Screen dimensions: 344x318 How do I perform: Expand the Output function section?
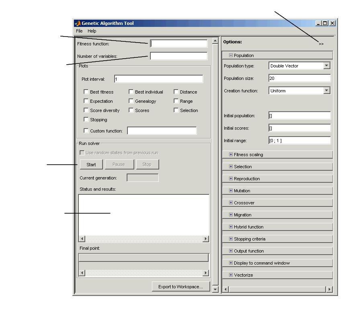tap(231, 251)
